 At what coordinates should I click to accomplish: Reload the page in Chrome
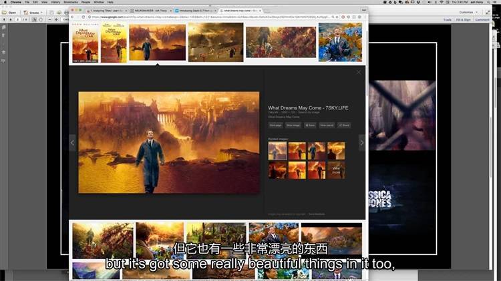click(83, 17)
